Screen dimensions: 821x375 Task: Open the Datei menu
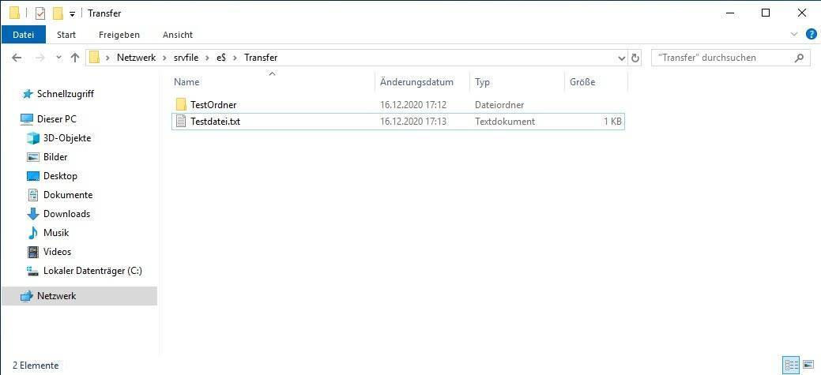pyautogui.click(x=24, y=35)
